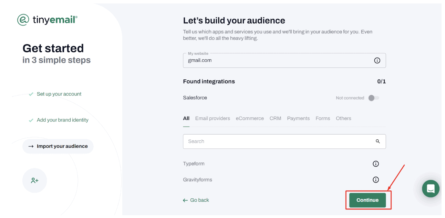Image resolution: width=445 pixels, height=218 pixels.
Task: Click the tinyemail logo icon
Action: tap(23, 20)
